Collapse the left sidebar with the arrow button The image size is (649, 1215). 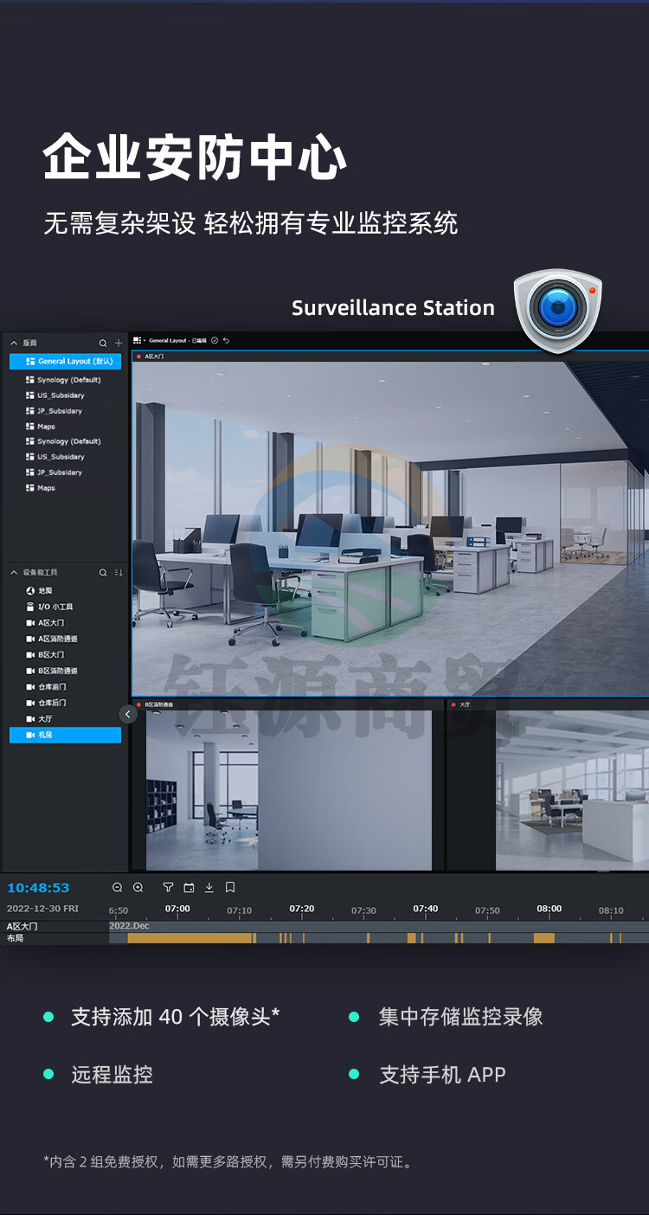click(x=128, y=714)
